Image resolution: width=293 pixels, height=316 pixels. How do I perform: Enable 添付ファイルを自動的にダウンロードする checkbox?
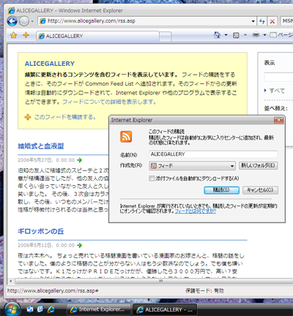152,178
